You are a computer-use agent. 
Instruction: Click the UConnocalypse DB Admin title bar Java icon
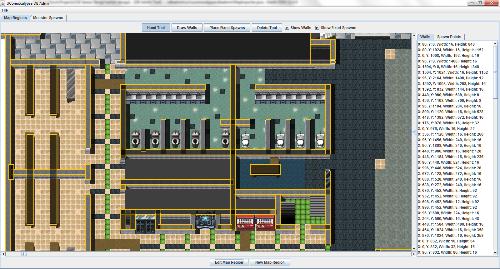pos(3,3)
